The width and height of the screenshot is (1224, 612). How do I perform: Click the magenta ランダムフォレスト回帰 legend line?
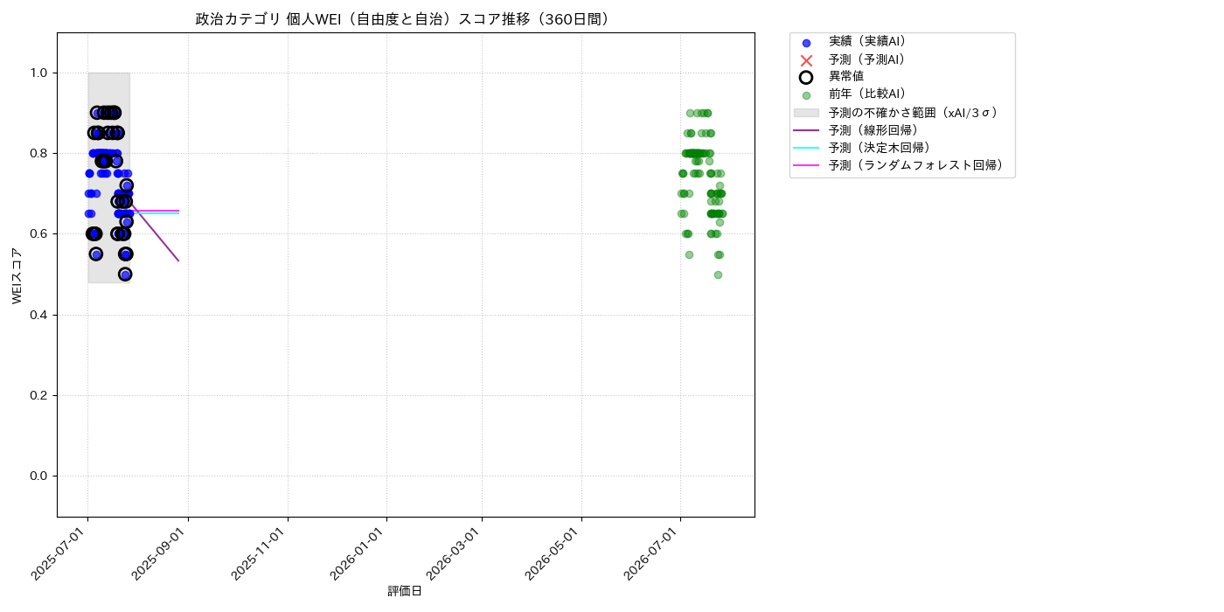pyautogui.click(x=806, y=165)
